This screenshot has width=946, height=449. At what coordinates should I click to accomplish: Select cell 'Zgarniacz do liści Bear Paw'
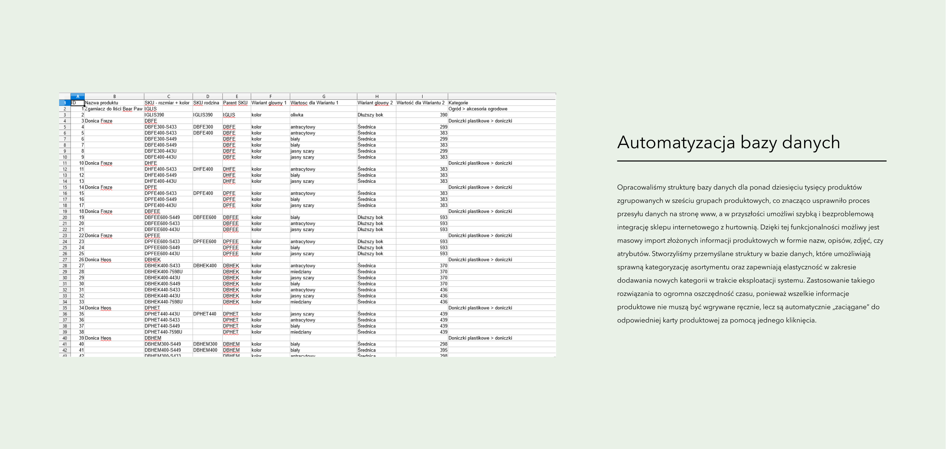pos(114,109)
